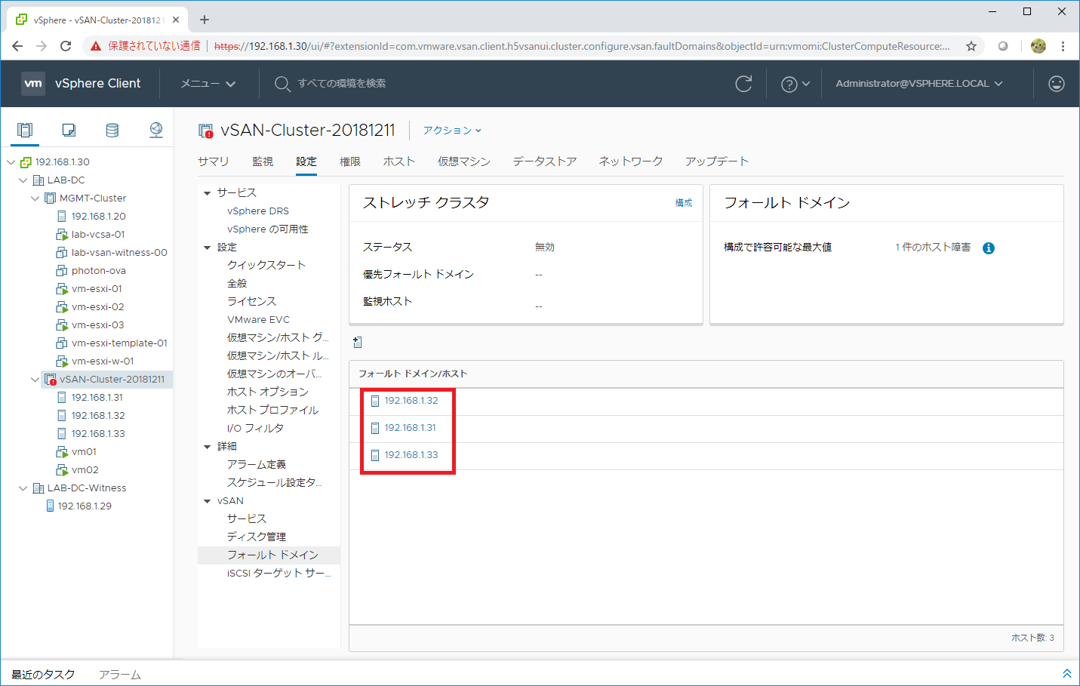
Task: Click the browser back arrow
Action: (x=17, y=46)
